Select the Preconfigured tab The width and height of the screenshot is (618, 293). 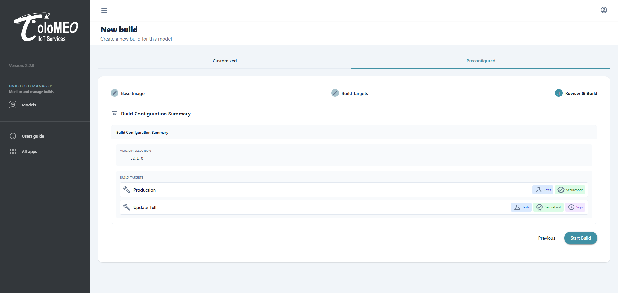[x=481, y=61]
